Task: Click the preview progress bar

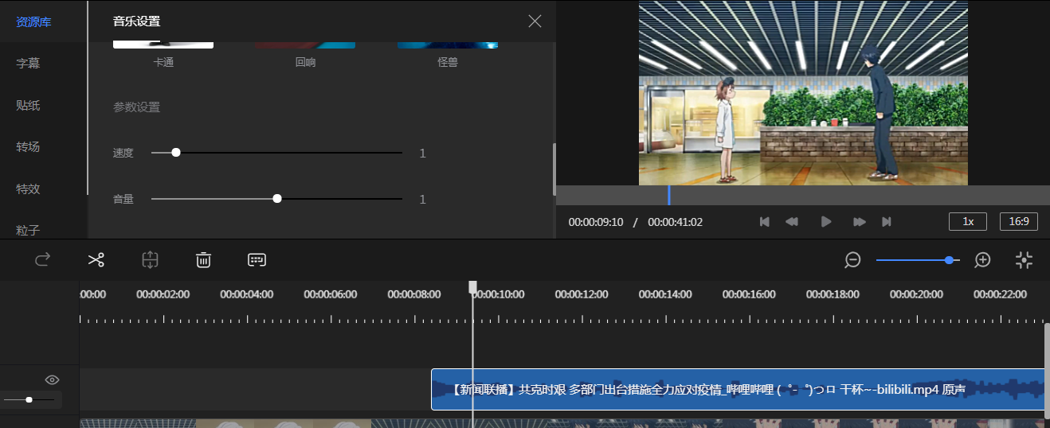Action: (803, 195)
